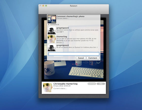Submit with the Comment button in sheet
Image resolution: width=142 pixels, height=110 pixels.
coord(93,58)
